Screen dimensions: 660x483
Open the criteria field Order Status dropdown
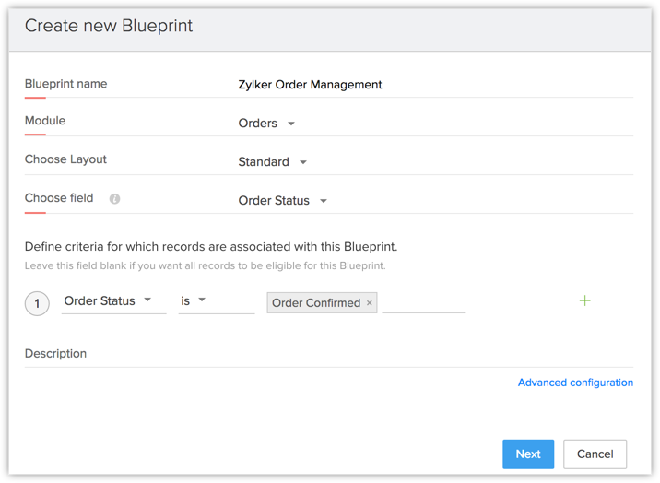pos(109,301)
